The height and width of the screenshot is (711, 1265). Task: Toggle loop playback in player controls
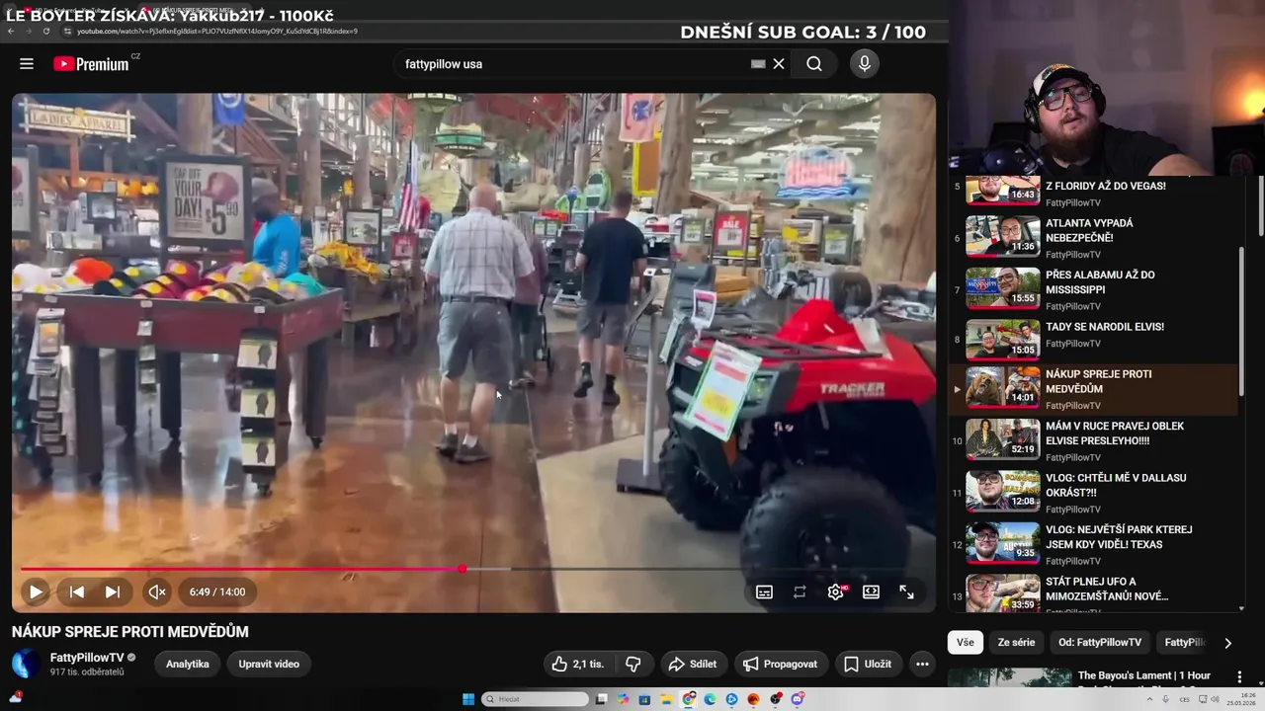800,592
